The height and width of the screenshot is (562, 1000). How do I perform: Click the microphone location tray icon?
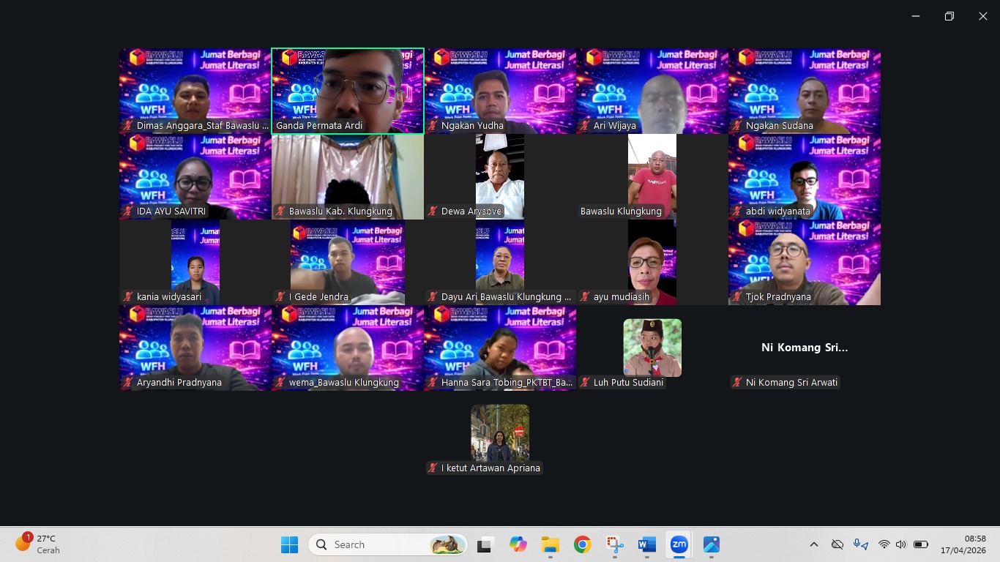[861, 544]
